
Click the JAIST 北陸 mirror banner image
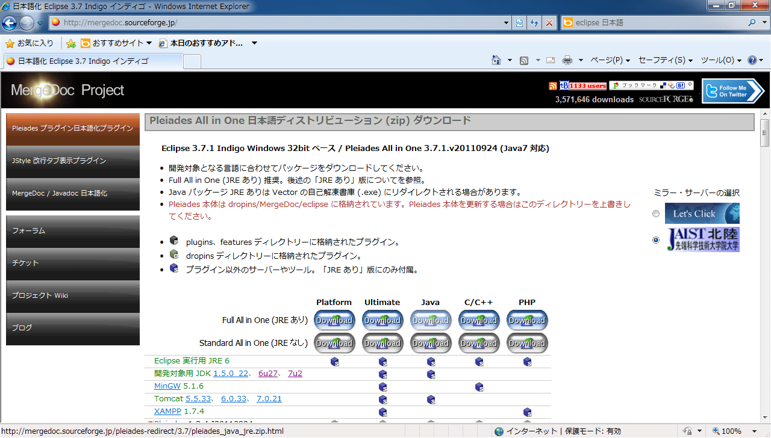point(702,239)
